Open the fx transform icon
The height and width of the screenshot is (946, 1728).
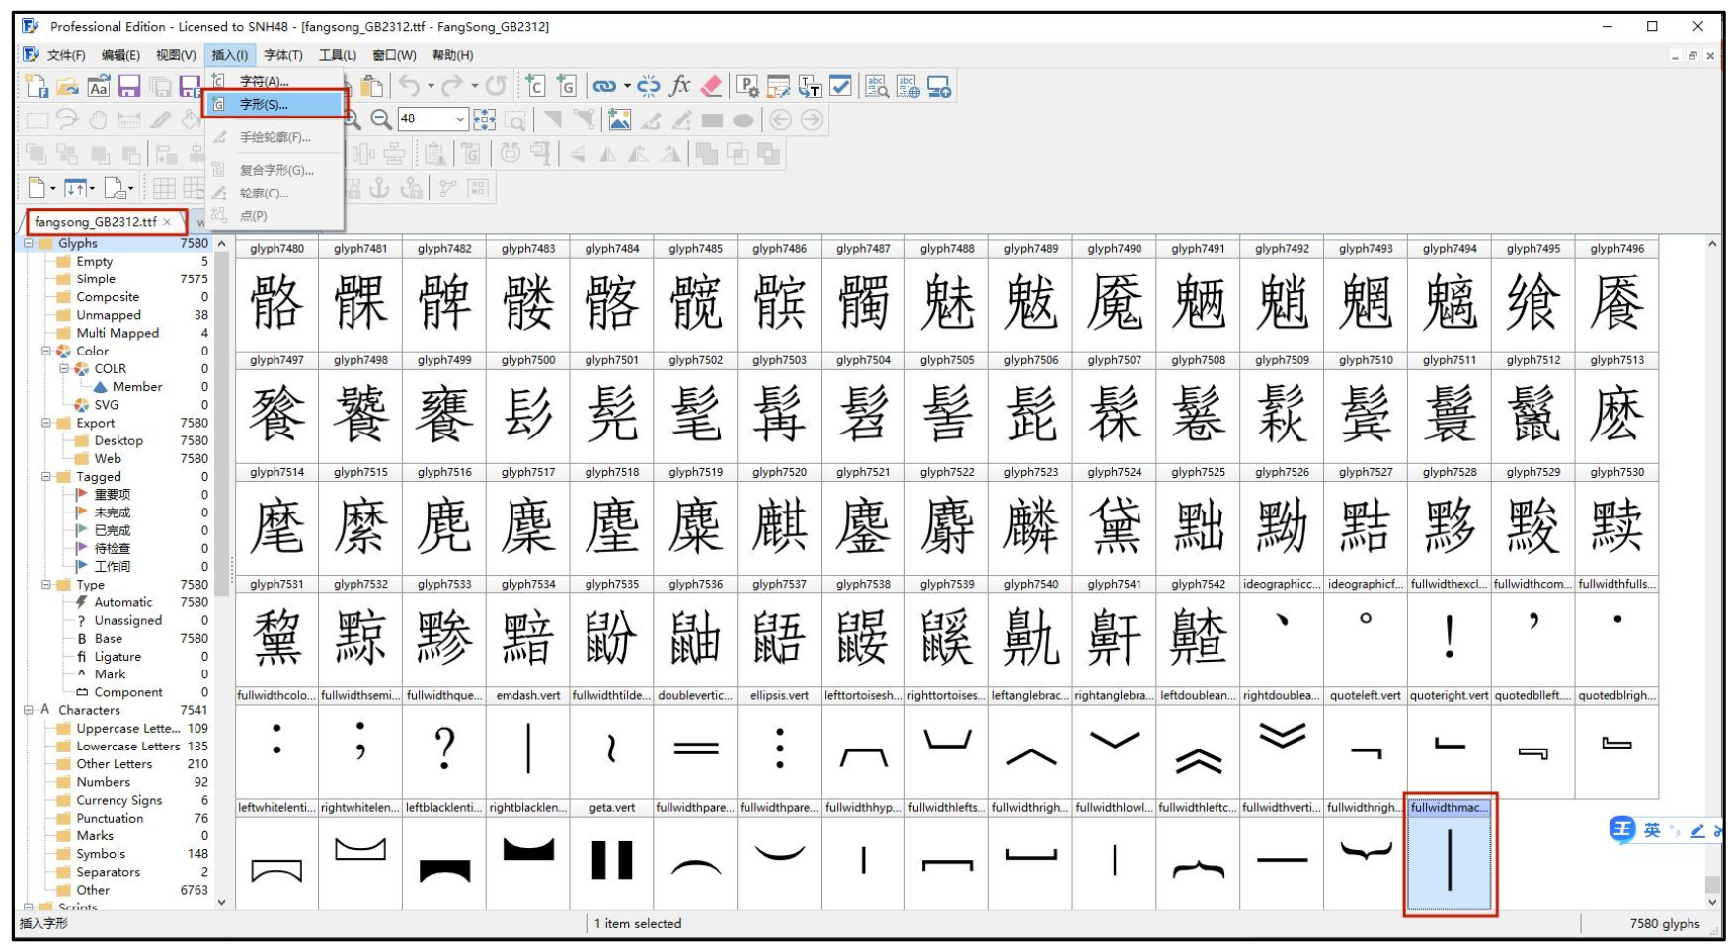(x=679, y=87)
